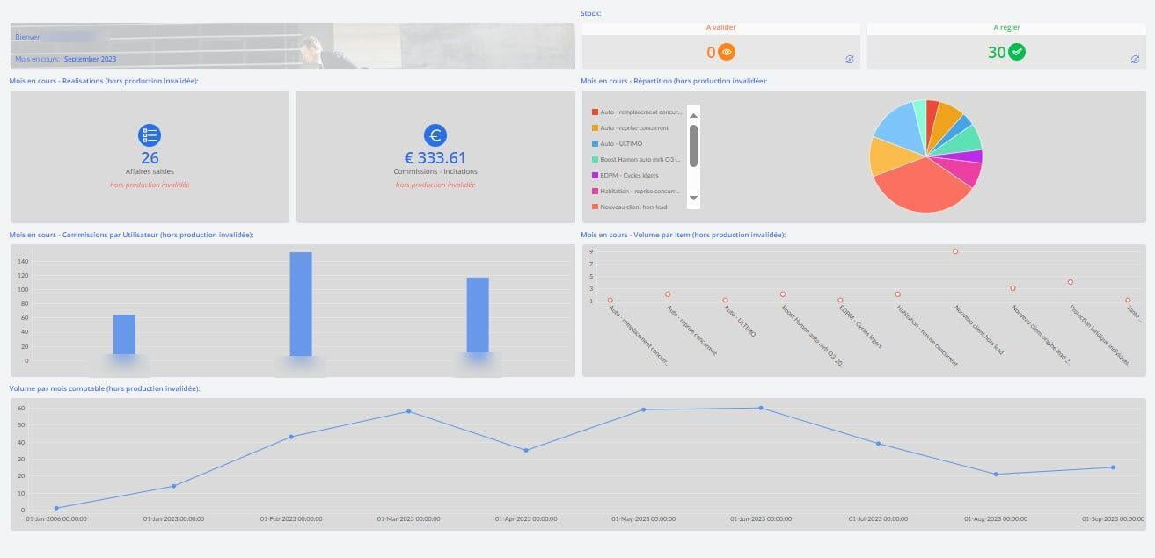1155x558 pixels.
Task: Click the Protection juridique data point marker
Action: click(1071, 282)
